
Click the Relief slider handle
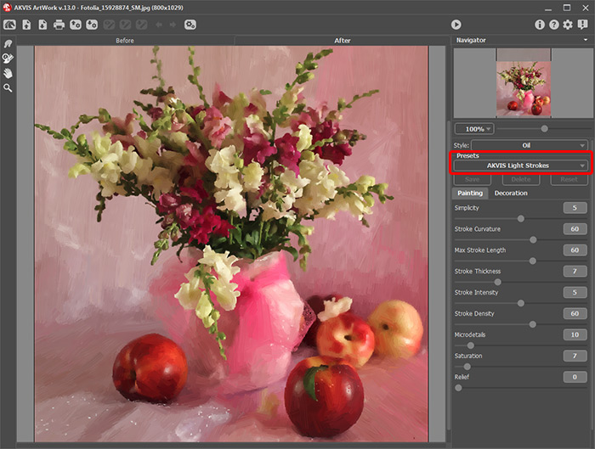coord(458,388)
